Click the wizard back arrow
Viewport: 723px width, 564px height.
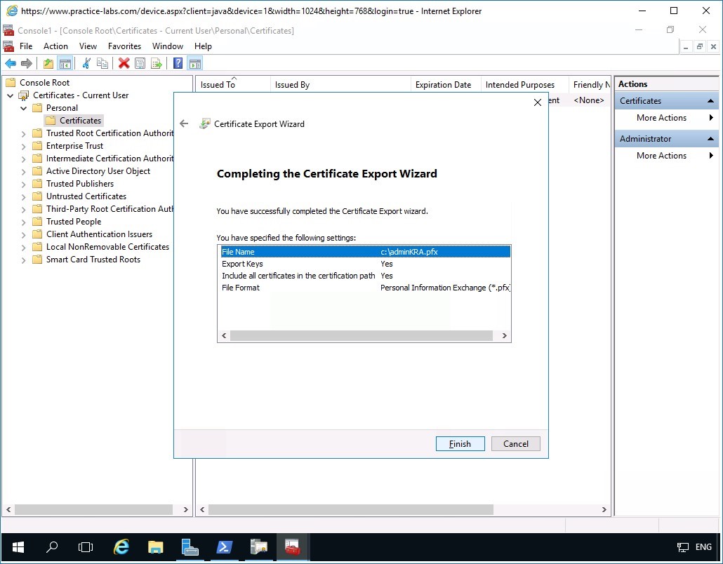[x=184, y=123]
